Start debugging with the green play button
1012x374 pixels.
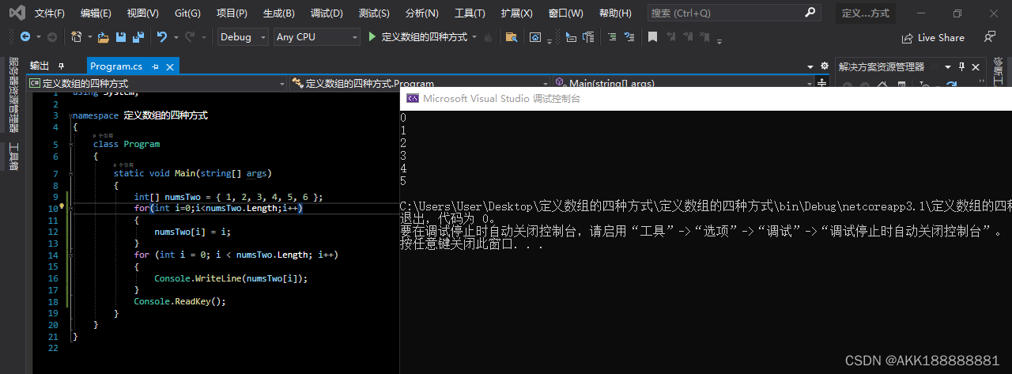373,37
